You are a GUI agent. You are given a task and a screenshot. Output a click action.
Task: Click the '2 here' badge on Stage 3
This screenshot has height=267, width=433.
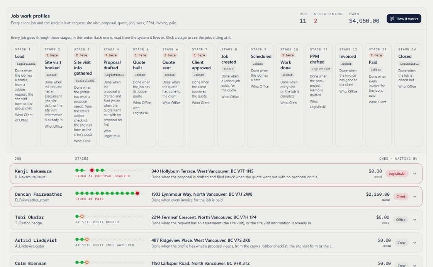tap(82, 55)
